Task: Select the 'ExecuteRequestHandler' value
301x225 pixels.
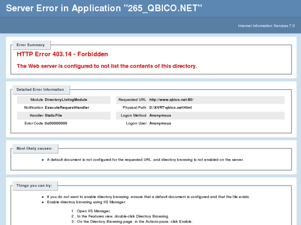Action: pyautogui.click(x=67, y=108)
